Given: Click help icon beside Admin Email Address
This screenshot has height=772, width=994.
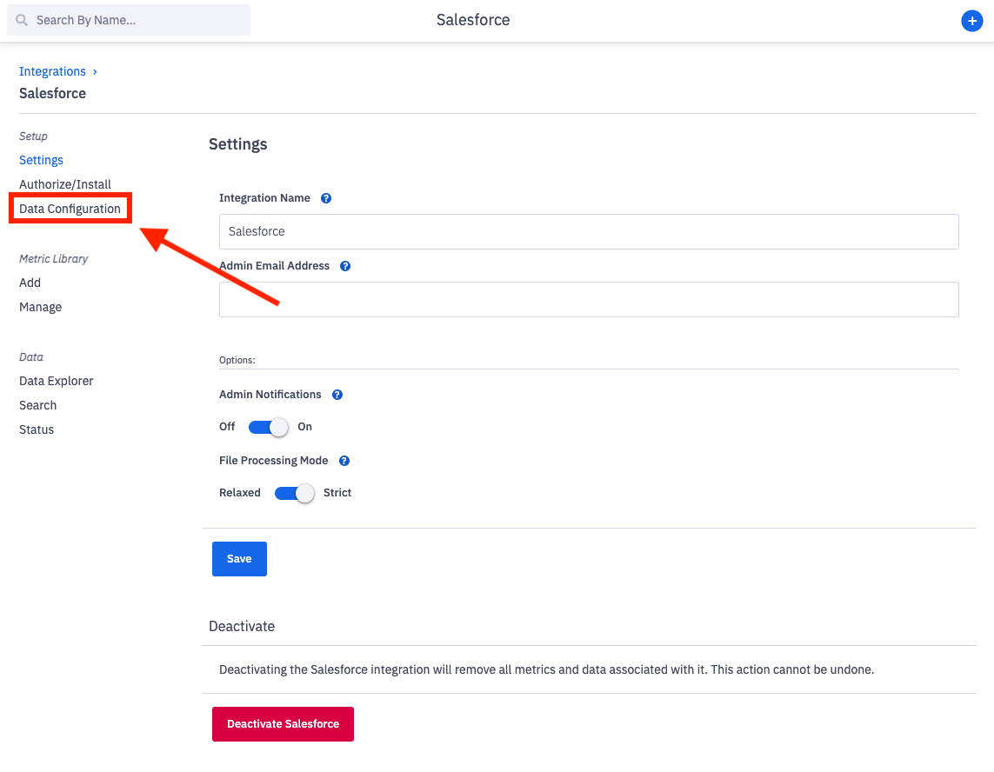Looking at the screenshot, I should tap(345, 266).
